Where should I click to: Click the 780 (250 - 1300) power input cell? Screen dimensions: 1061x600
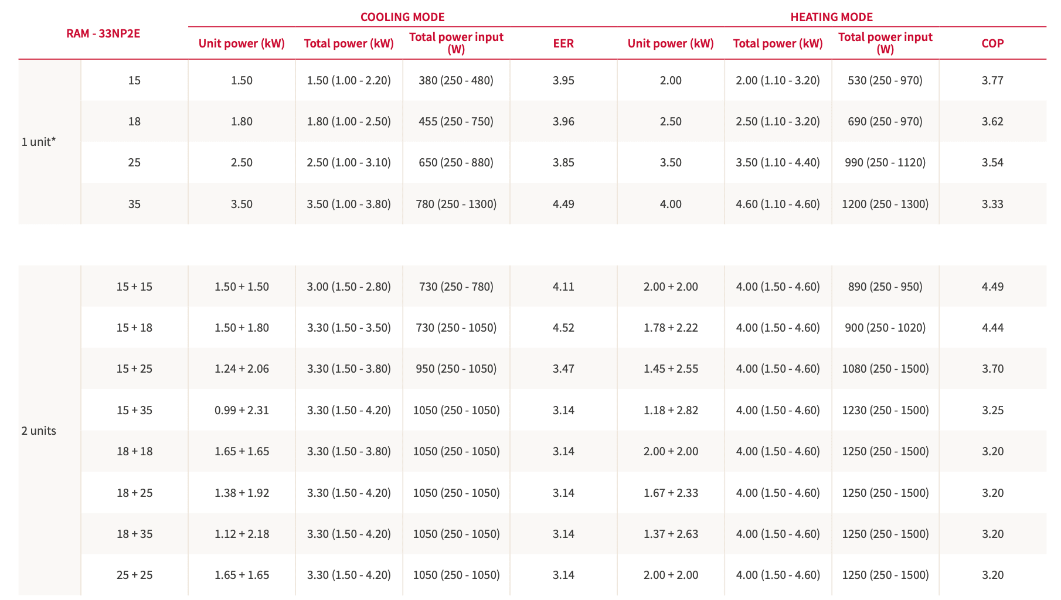click(456, 204)
